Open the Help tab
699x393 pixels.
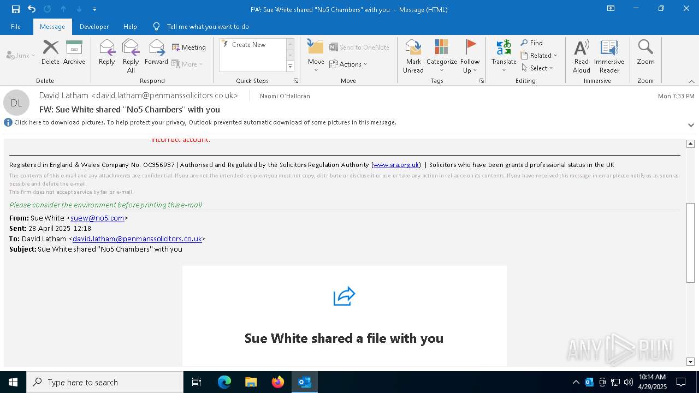tap(130, 27)
